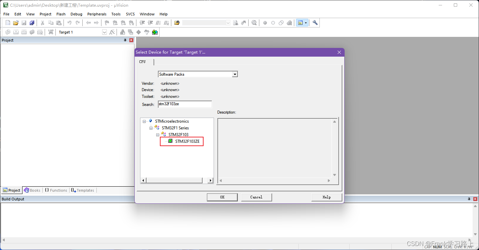The height and width of the screenshot is (250, 479).
Task: Open the Debug menu
Action: click(x=77, y=14)
